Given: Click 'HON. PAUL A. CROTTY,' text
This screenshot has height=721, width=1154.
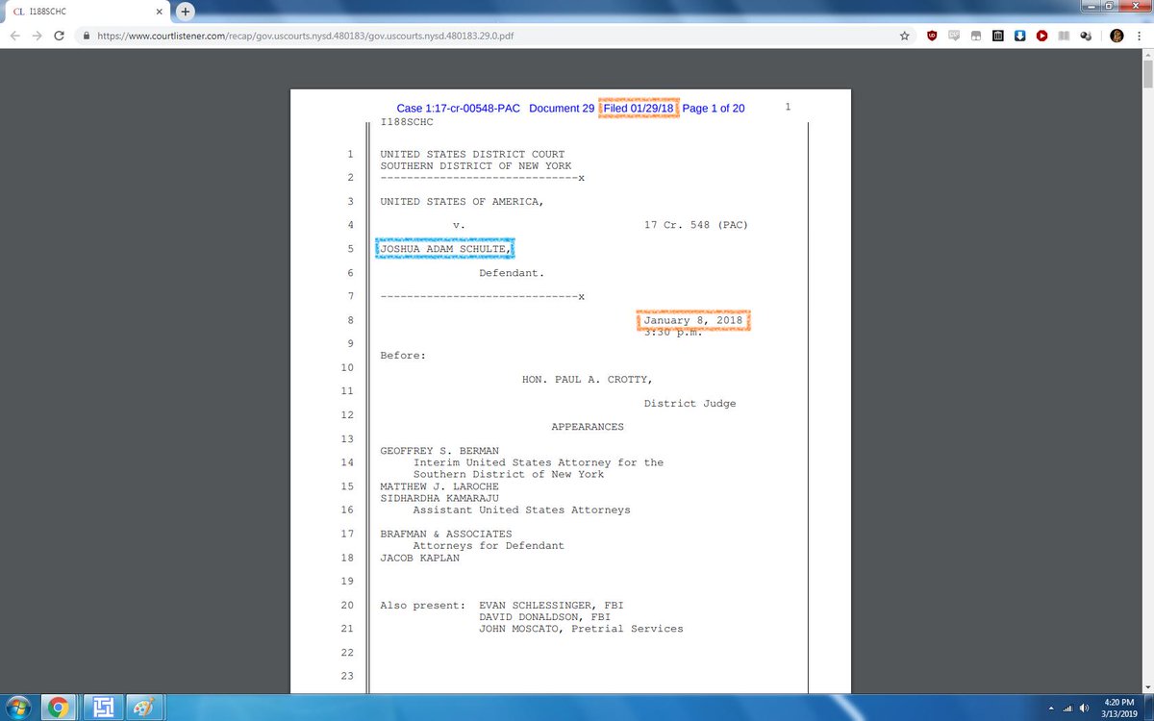Looking at the screenshot, I should pos(588,380).
